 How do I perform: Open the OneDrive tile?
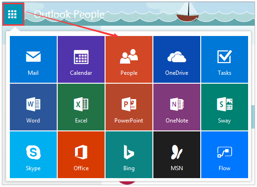tap(177, 59)
